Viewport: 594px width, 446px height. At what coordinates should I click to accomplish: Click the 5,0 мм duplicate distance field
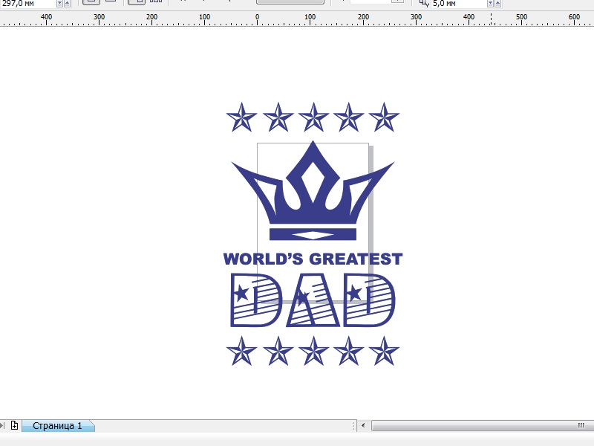(x=459, y=4)
